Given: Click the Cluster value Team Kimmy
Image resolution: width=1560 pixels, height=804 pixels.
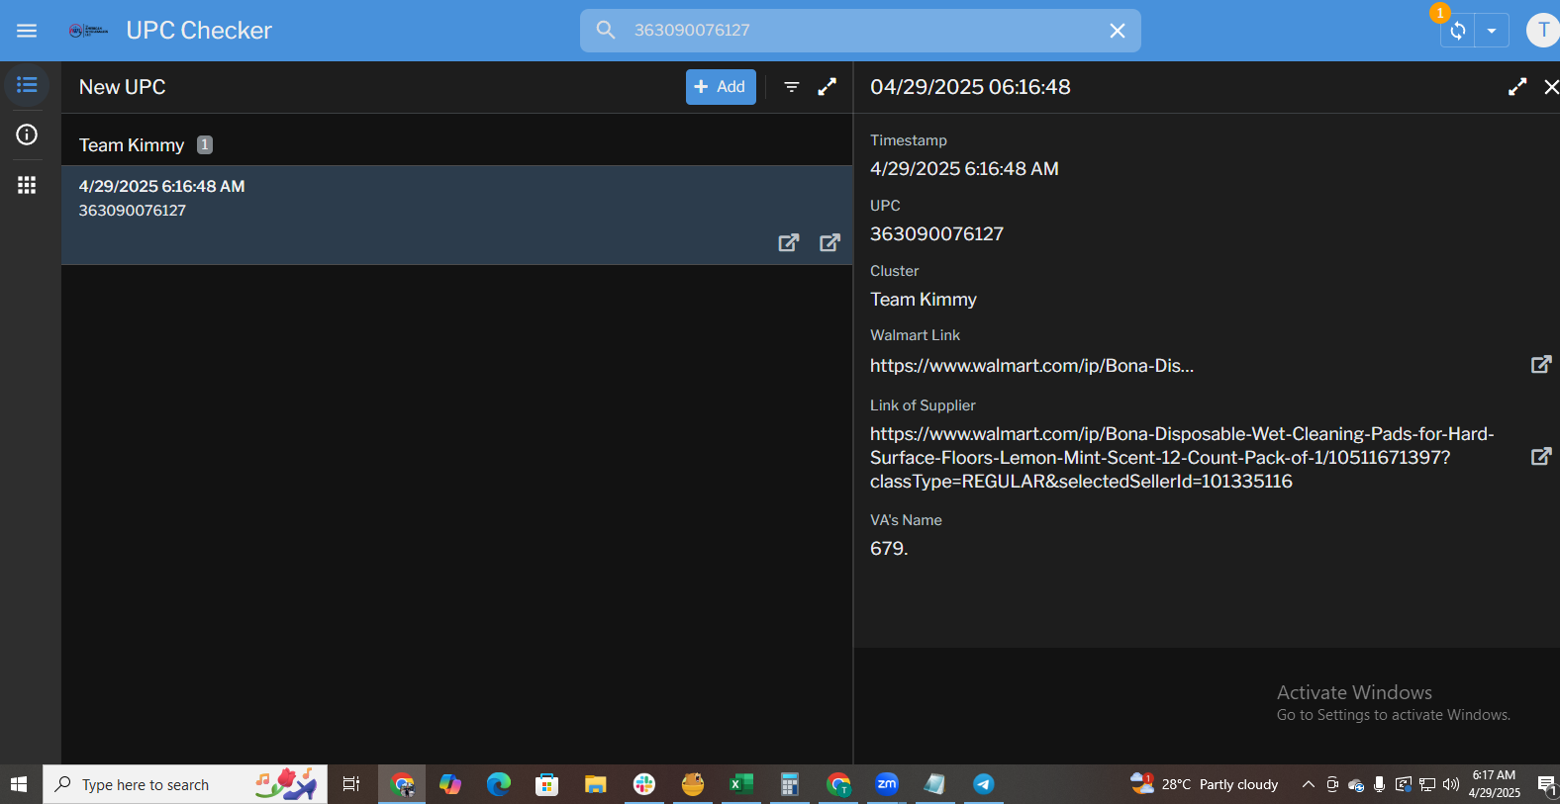Looking at the screenshot, I should coord(924,300).
